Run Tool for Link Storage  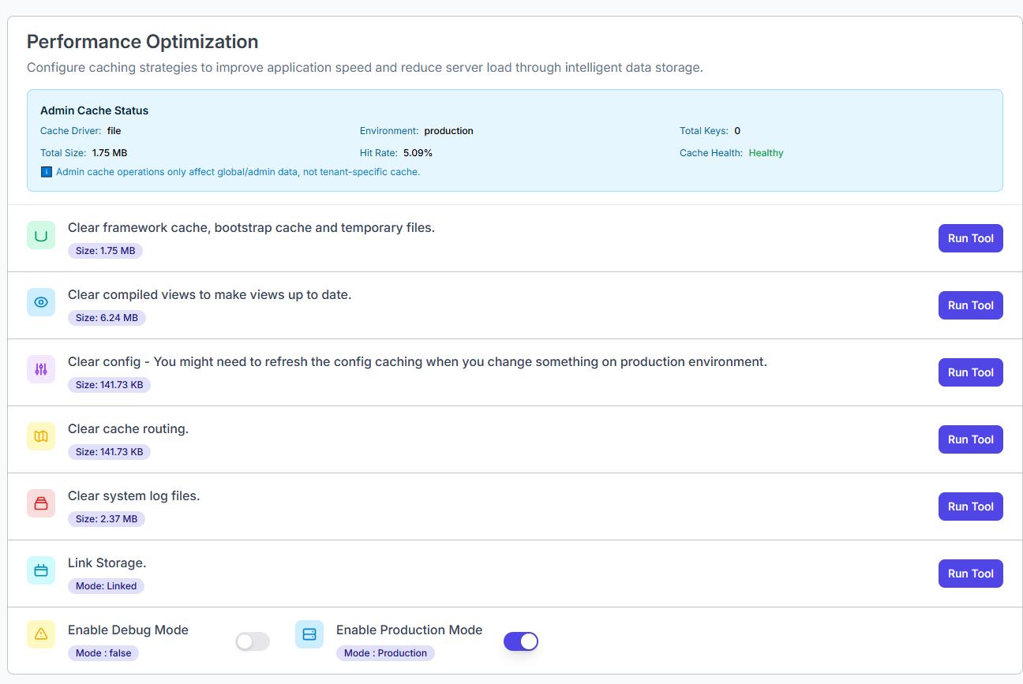pyautogui.click(x=970, y=574)
